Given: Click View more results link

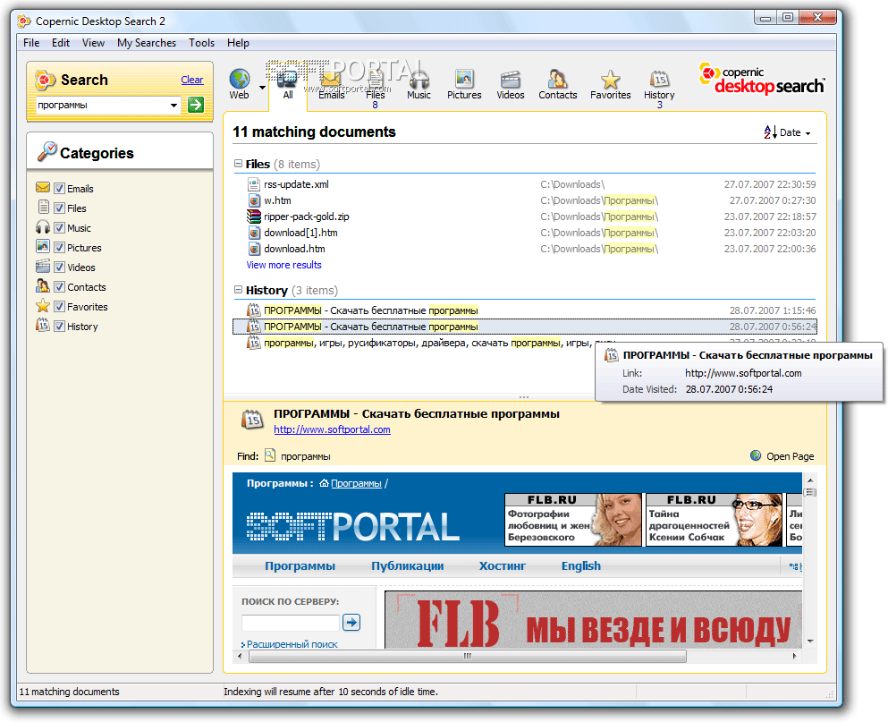Looking at the screenshot, I should (283, 265).
